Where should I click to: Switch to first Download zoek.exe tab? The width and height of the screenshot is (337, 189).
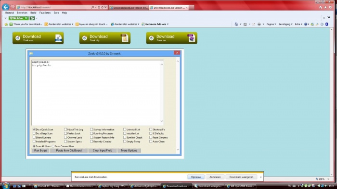129,8
